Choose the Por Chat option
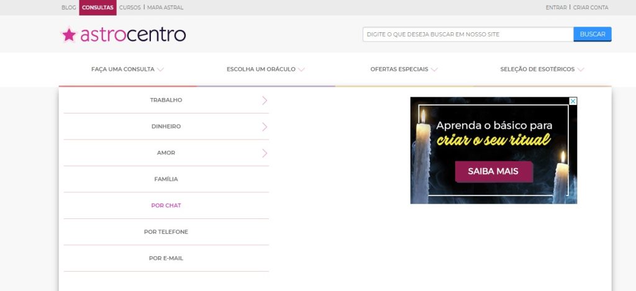636x291 pixels. pyautogui.click(x=166, y=205)
